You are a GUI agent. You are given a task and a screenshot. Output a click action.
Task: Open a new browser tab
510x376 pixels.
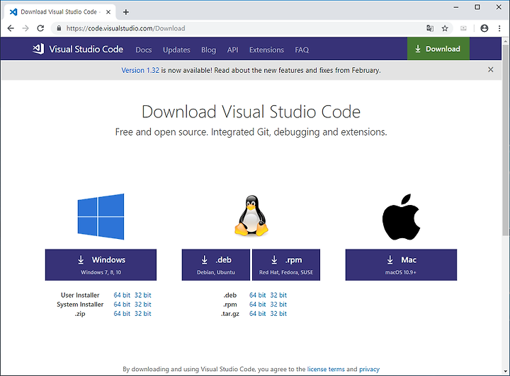(126, 12)
